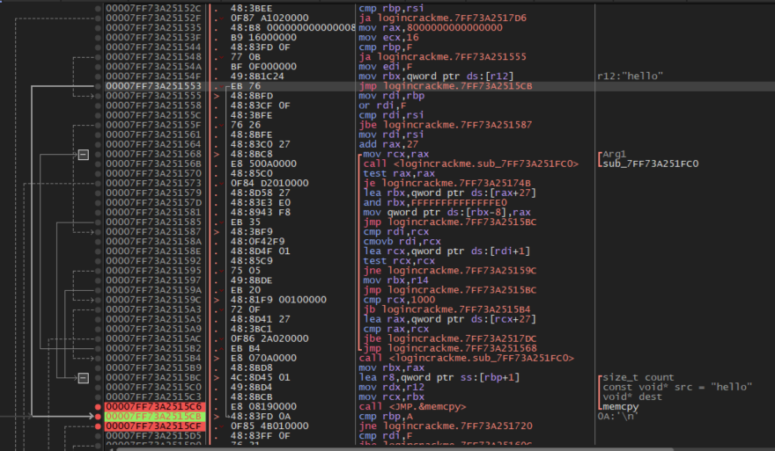775x451 pixels.
Task: Select address 00007FF73A25157D
Action: (x=154, y=203)
